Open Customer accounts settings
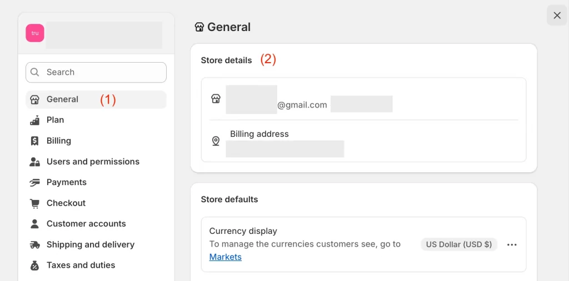This screenshot has height=281, width=569. (96, 224)
